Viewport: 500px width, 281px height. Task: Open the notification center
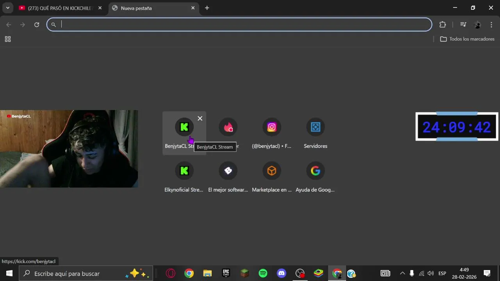(487, 273)
